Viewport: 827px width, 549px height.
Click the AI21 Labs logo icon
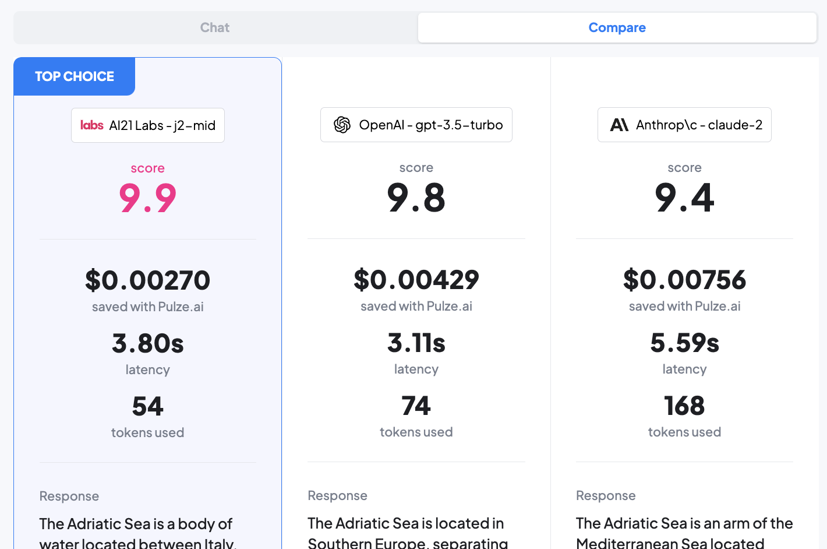tap(92, 125)
